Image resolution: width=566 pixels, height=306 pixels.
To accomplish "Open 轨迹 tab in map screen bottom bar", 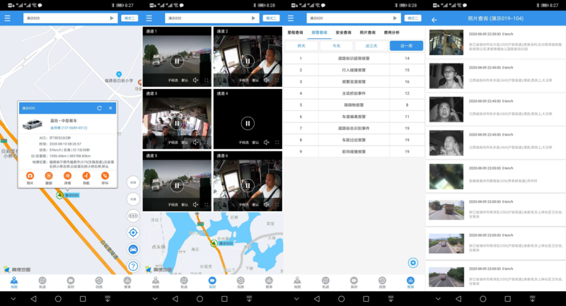I will 42,282.
